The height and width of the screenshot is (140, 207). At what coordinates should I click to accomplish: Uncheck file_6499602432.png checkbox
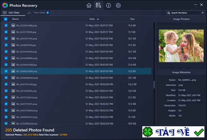6,117
